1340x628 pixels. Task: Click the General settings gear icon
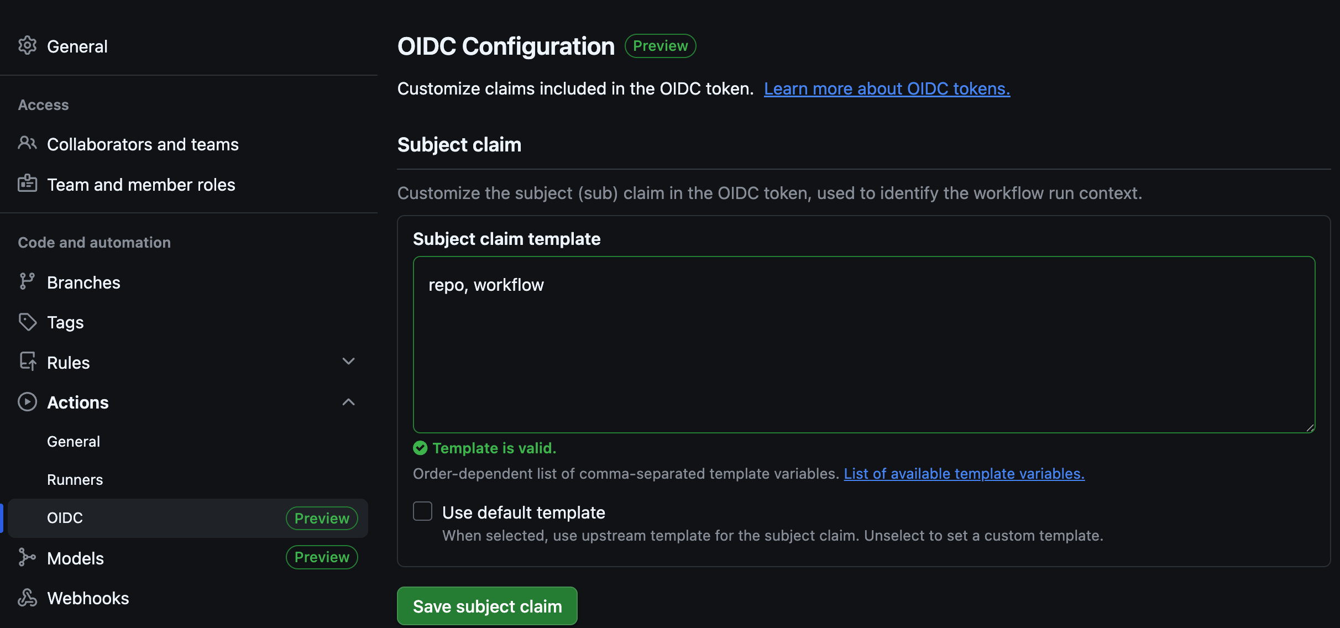[27, 46]
